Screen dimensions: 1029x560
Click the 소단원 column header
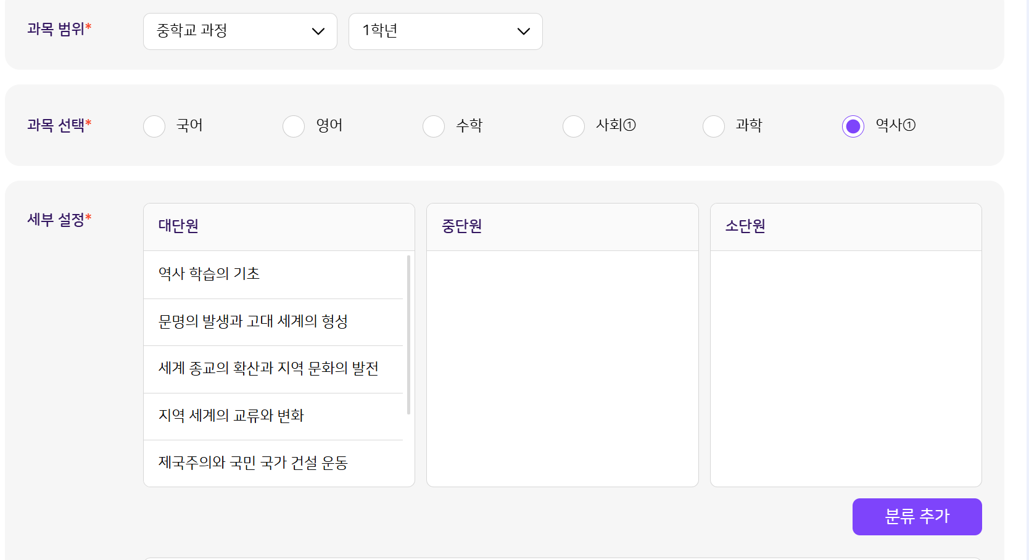[x=745, y=226]
